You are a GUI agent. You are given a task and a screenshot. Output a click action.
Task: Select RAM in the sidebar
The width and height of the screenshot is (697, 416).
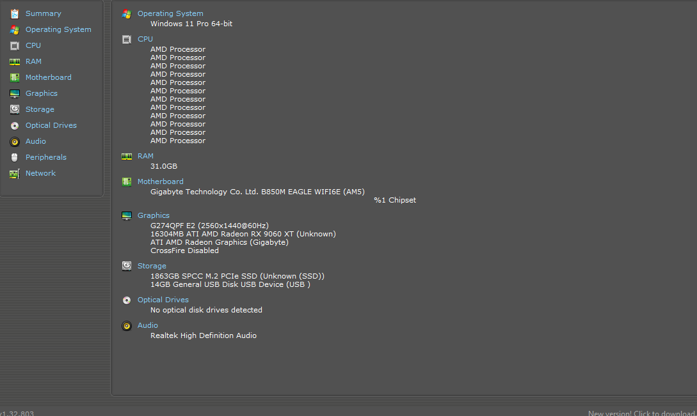[33, 62]
